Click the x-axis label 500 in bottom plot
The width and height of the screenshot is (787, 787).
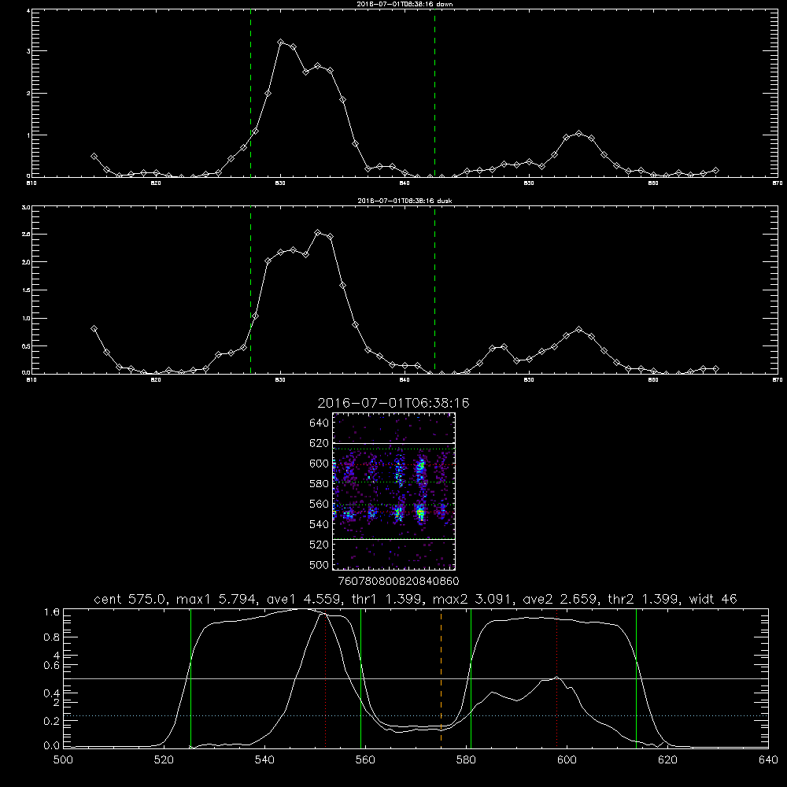(63, 760)
